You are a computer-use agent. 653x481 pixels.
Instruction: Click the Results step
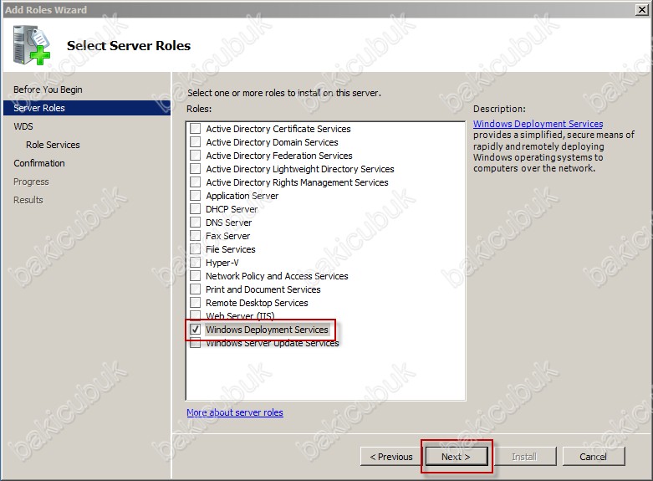28,200
